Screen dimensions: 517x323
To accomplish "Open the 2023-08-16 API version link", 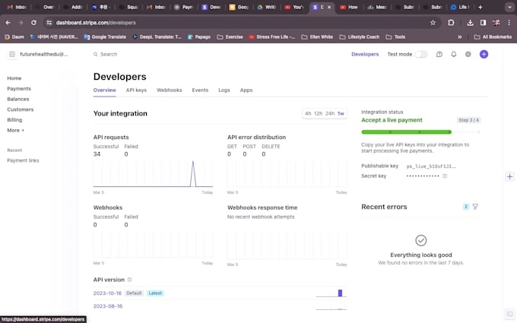I will 108,306.
